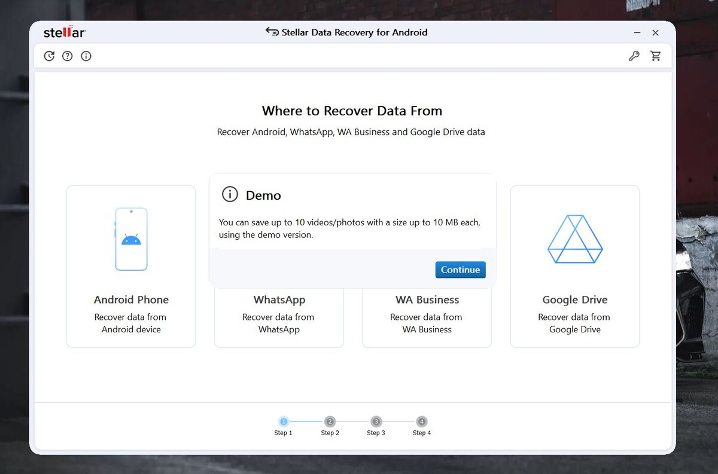Click the 'Where to Recover Data From' heading
Screen dimensions: 718x474
(x=352, y=111)
